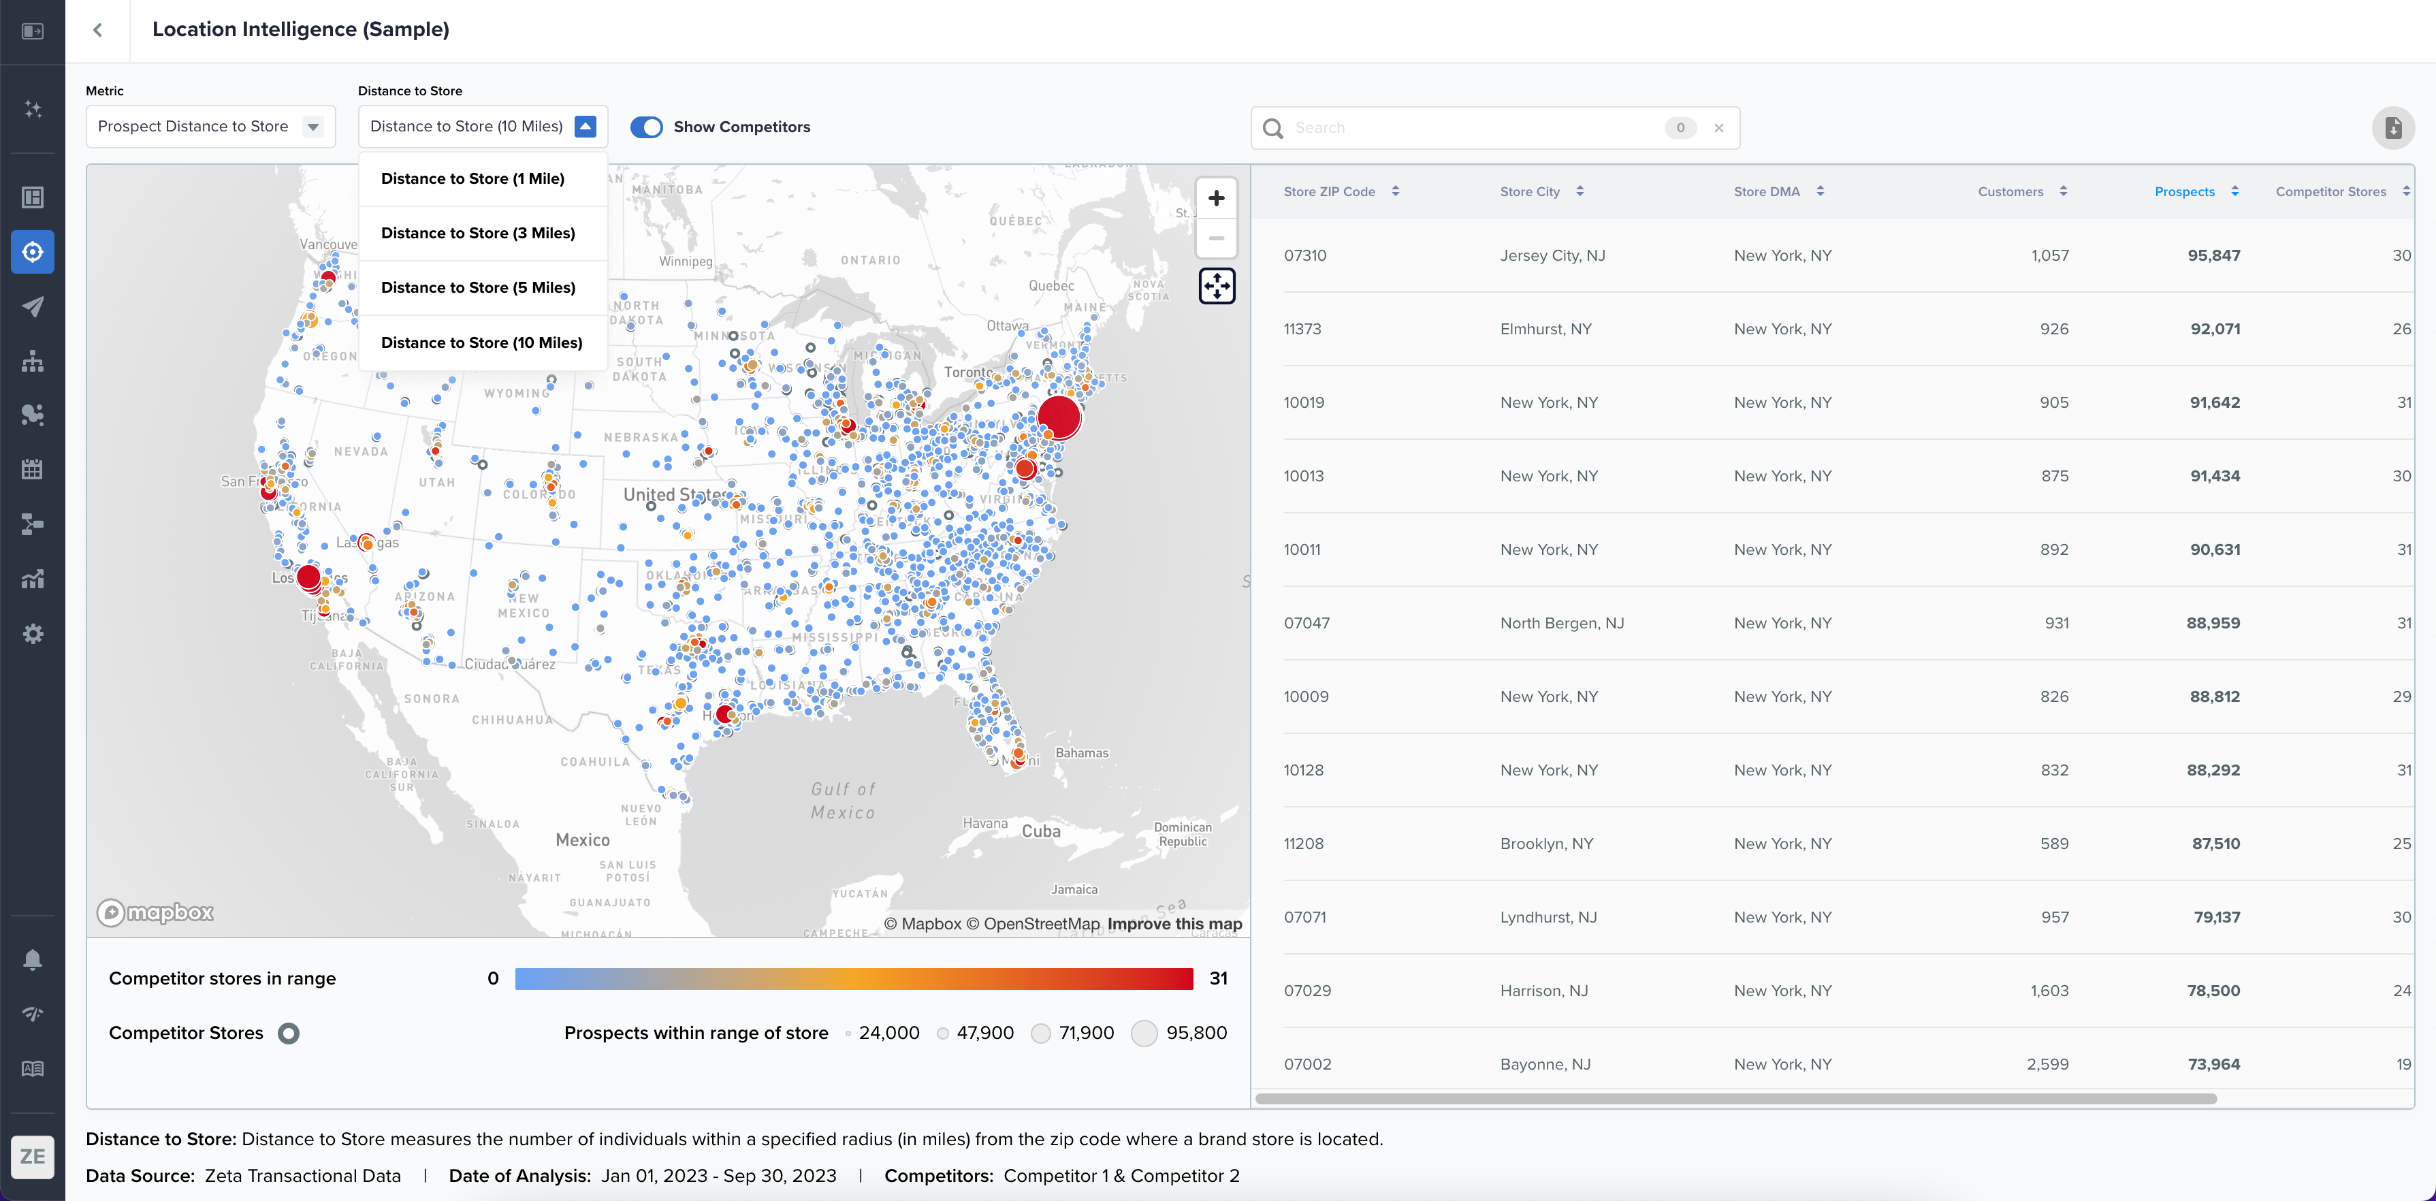This screenshot has height=1201, width=2436.
Task: Collapse the Distance to Store dropdown
Action: click(x=586, y=126)
